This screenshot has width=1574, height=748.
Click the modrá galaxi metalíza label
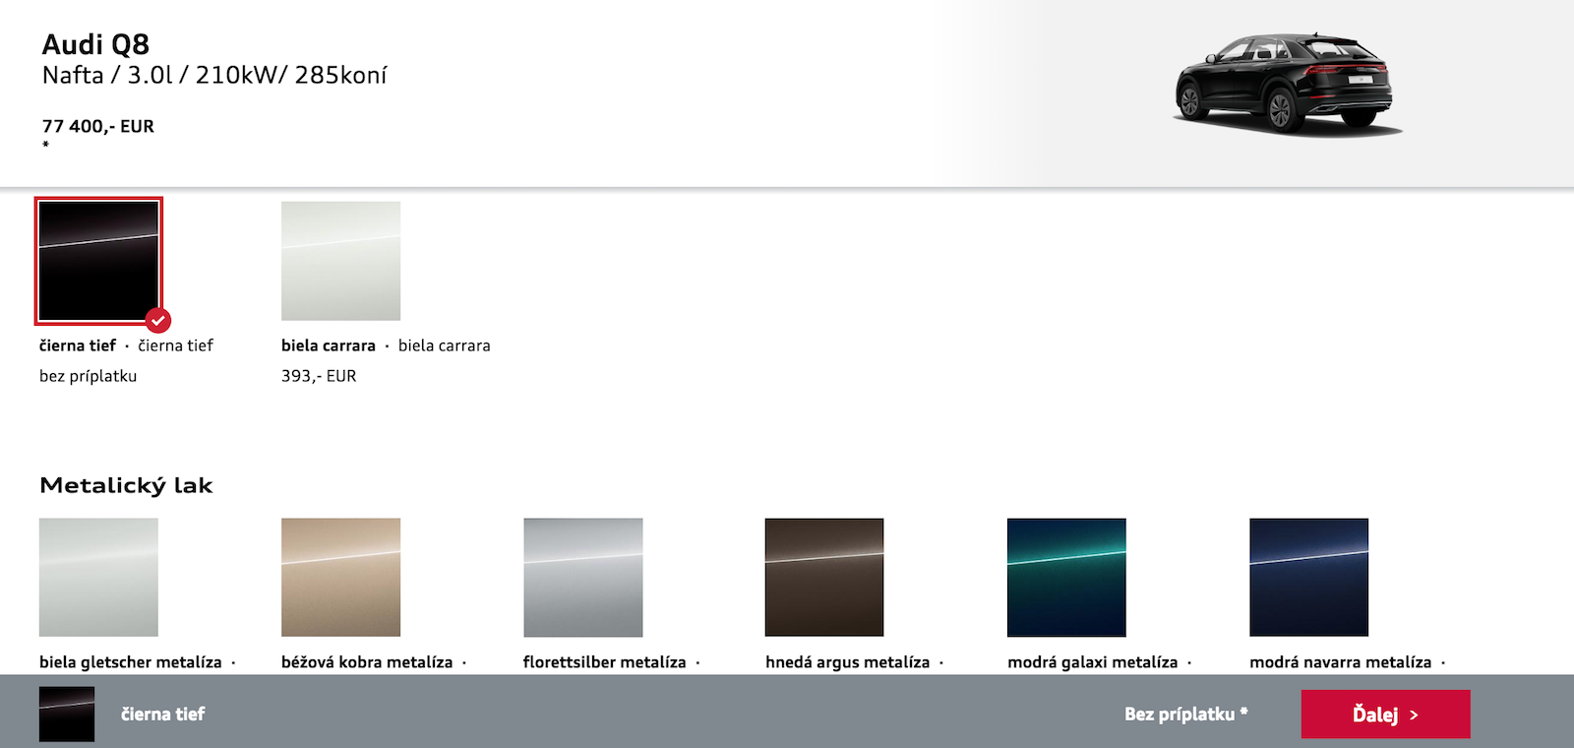(1093, 662)
